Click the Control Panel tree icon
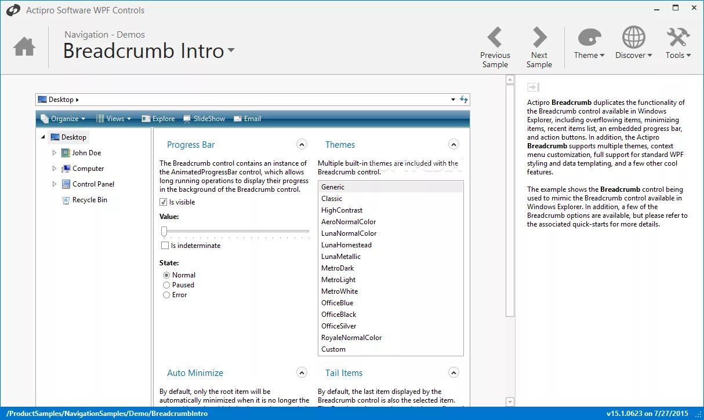Screen dimensions: 704x420 66,184
